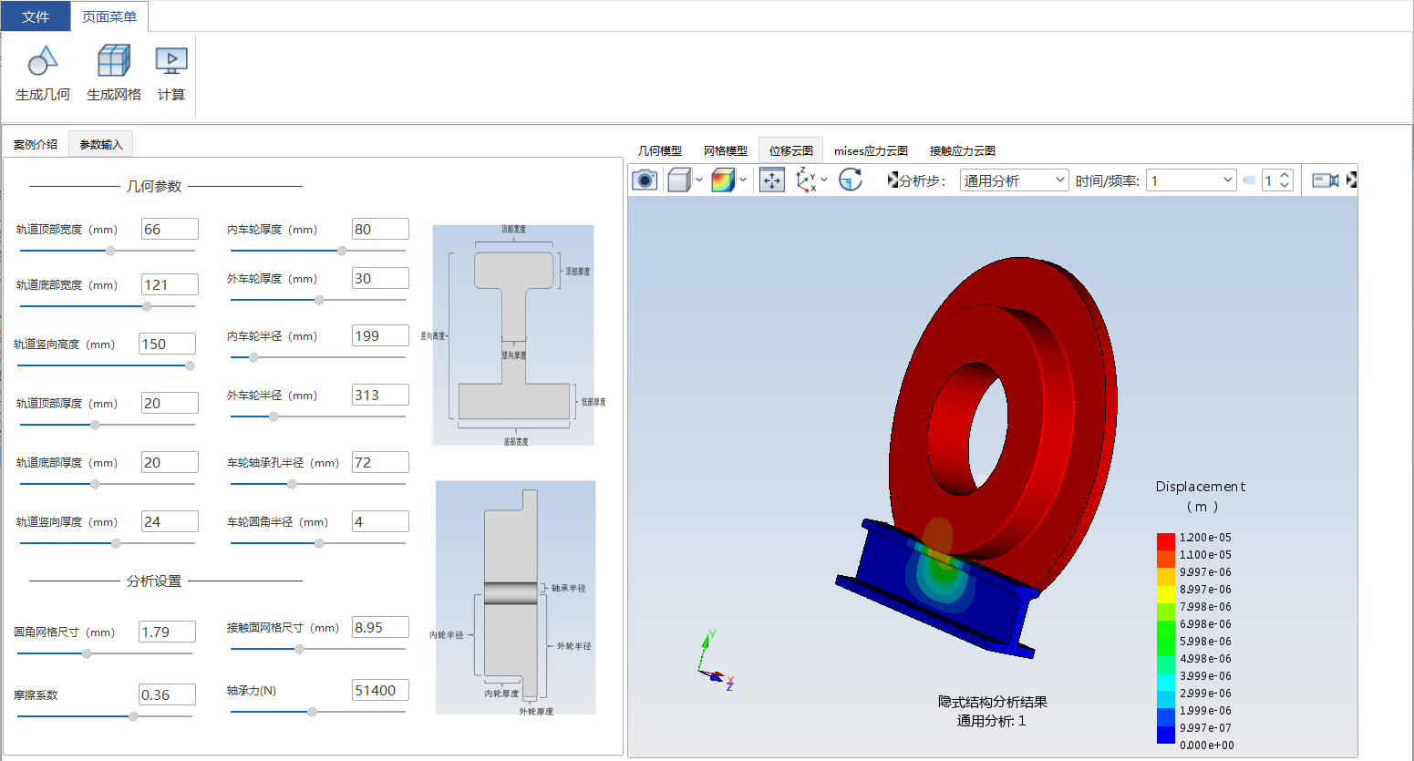Open the mises应力云图 tab
The width and height of the screenshot is (1414, 761).
(872, 150)
